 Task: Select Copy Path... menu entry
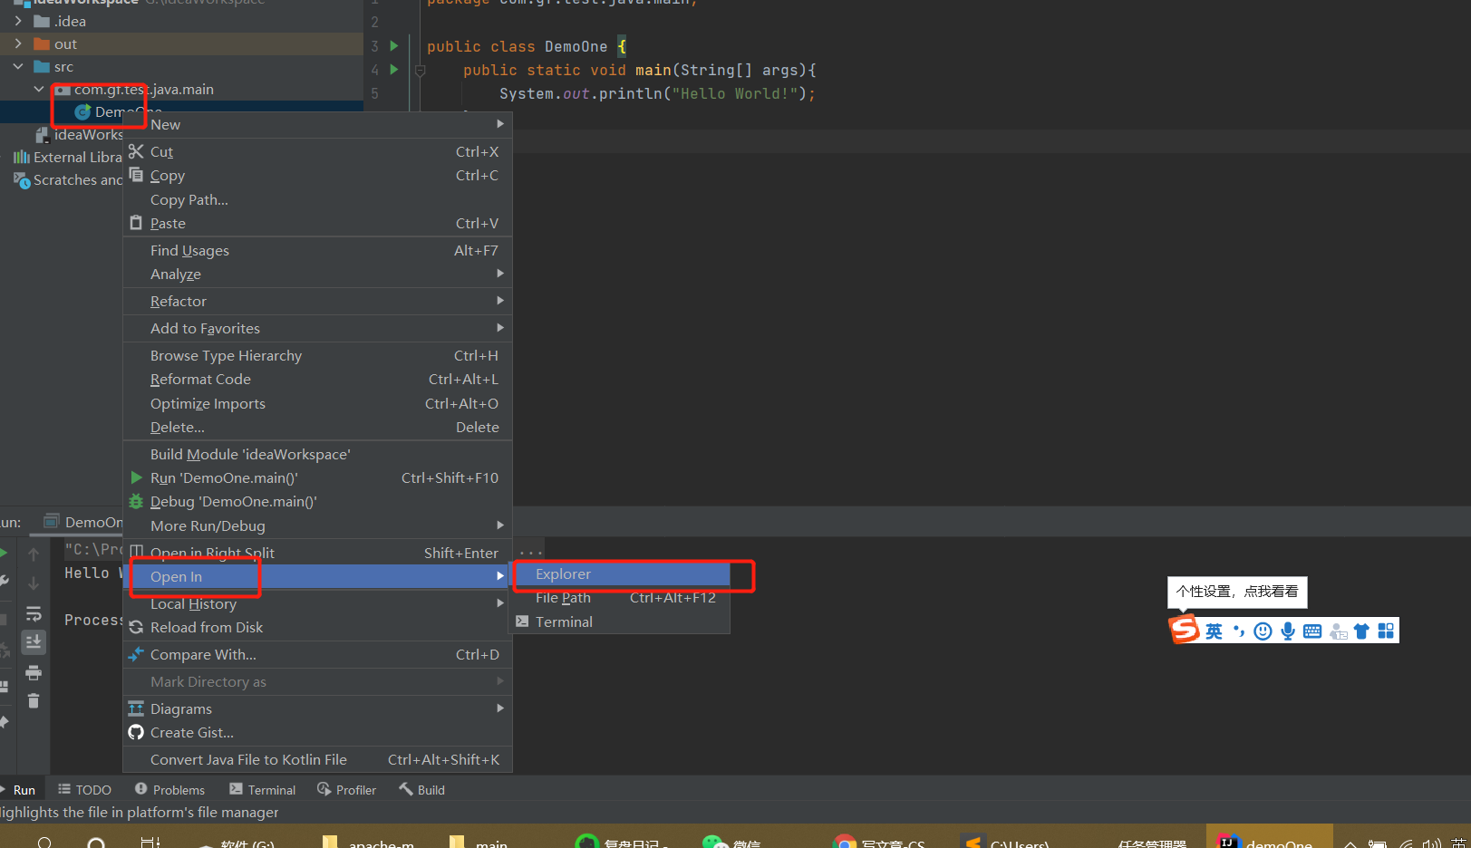[317, 199]
